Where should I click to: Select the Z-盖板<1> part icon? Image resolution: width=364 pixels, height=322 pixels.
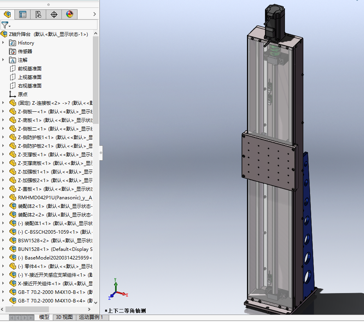pyautogui.click(x=13, y=189)
